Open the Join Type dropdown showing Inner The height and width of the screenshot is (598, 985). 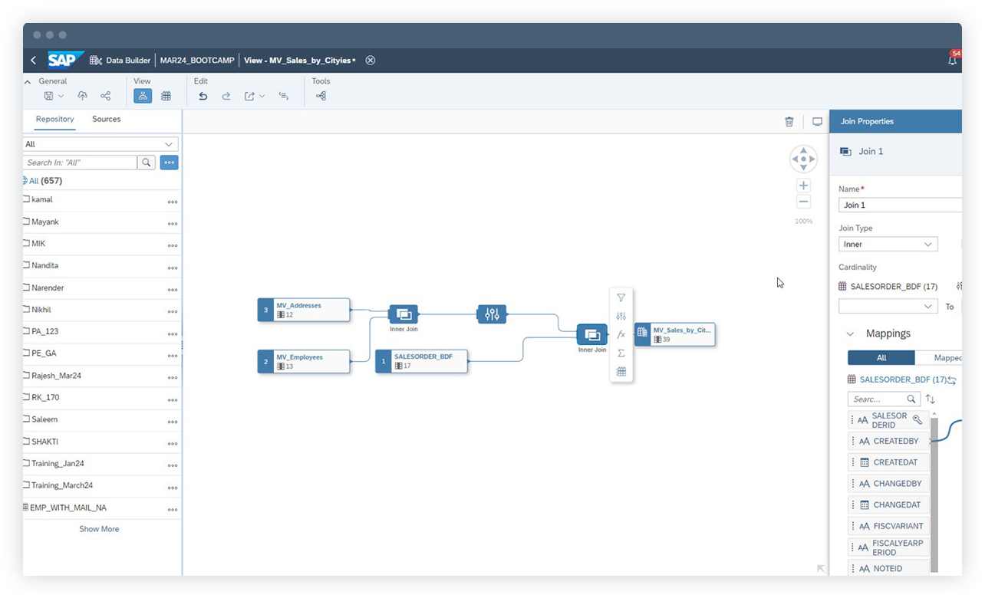888,244
